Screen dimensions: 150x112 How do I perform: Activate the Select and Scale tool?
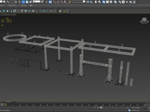click(27, 2)
